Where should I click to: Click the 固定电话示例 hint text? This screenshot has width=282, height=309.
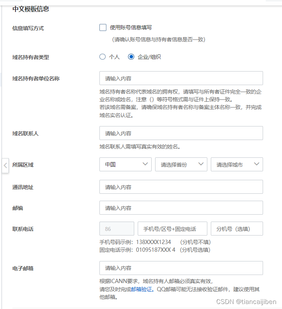[x=155, y=250]
